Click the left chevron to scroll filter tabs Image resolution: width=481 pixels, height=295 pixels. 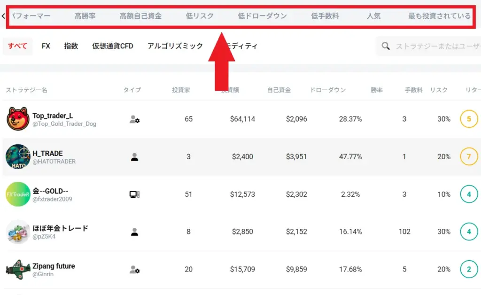point(4,16)
